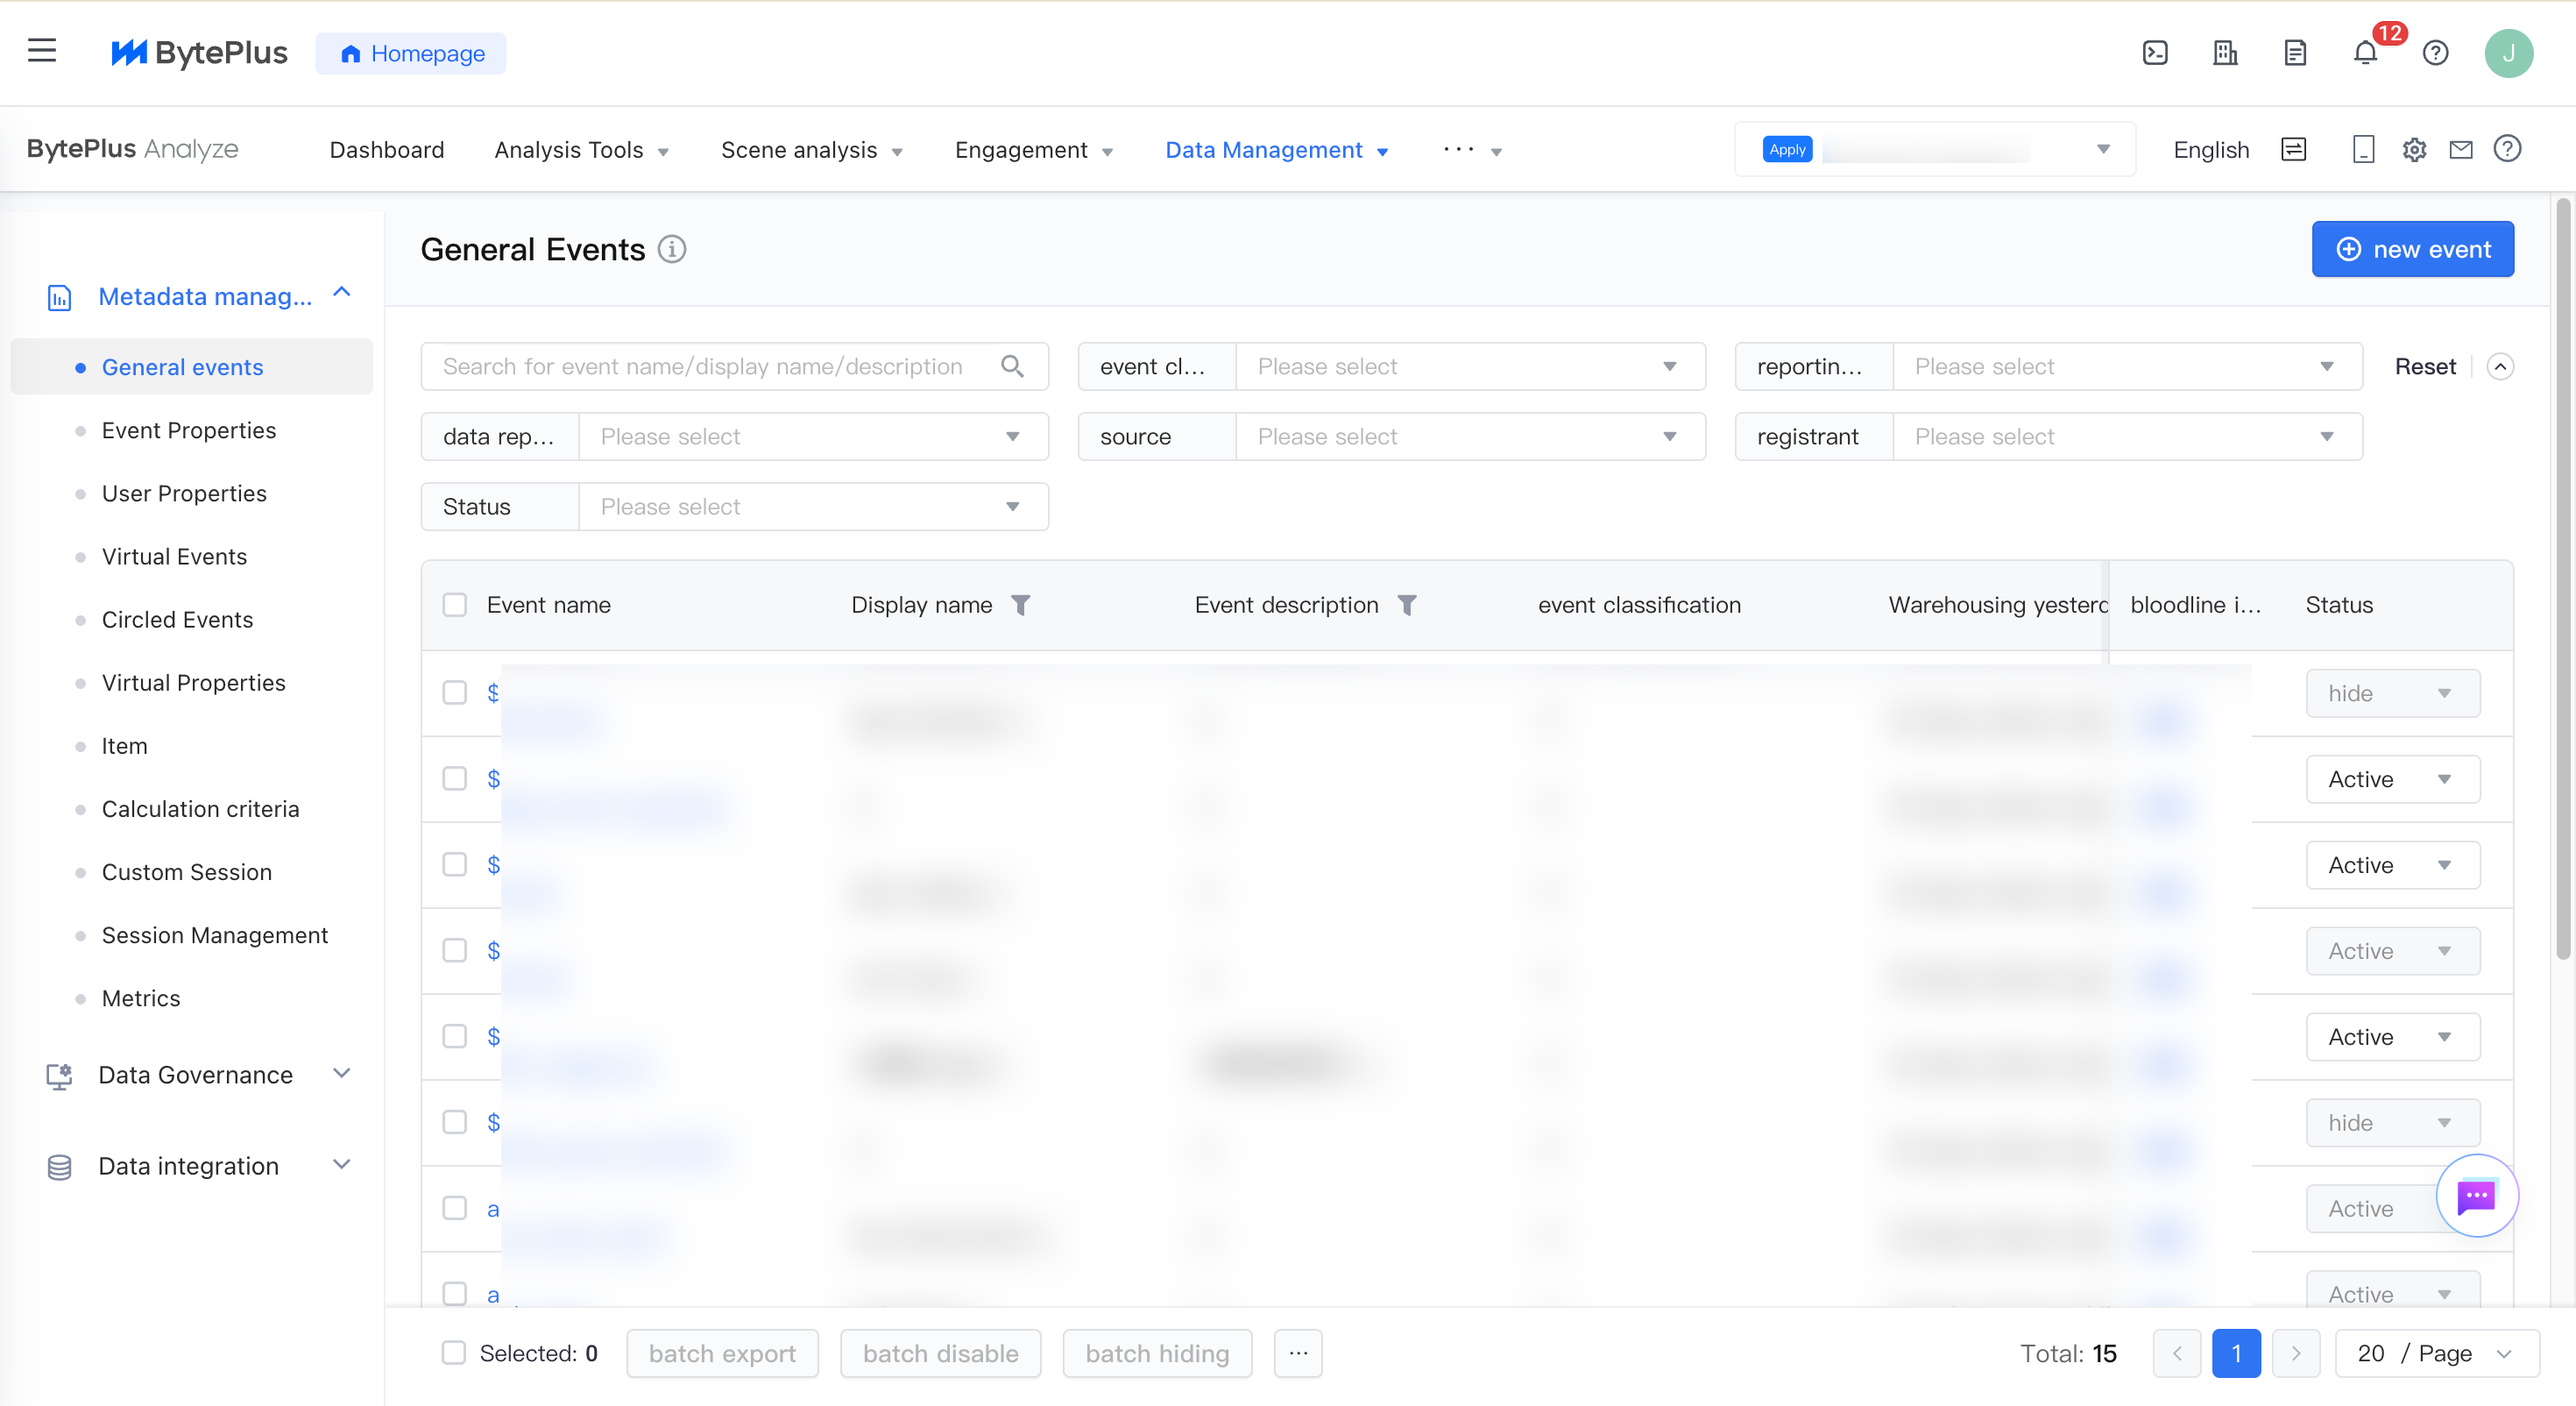Screen dimensions: 2576x1406
Task: Click the mobile device icon
Action: point(2364,150)
